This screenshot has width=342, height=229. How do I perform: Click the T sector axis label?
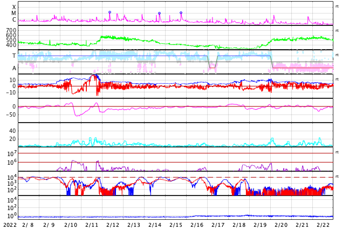pyautogui.click(x=14, y=56)
